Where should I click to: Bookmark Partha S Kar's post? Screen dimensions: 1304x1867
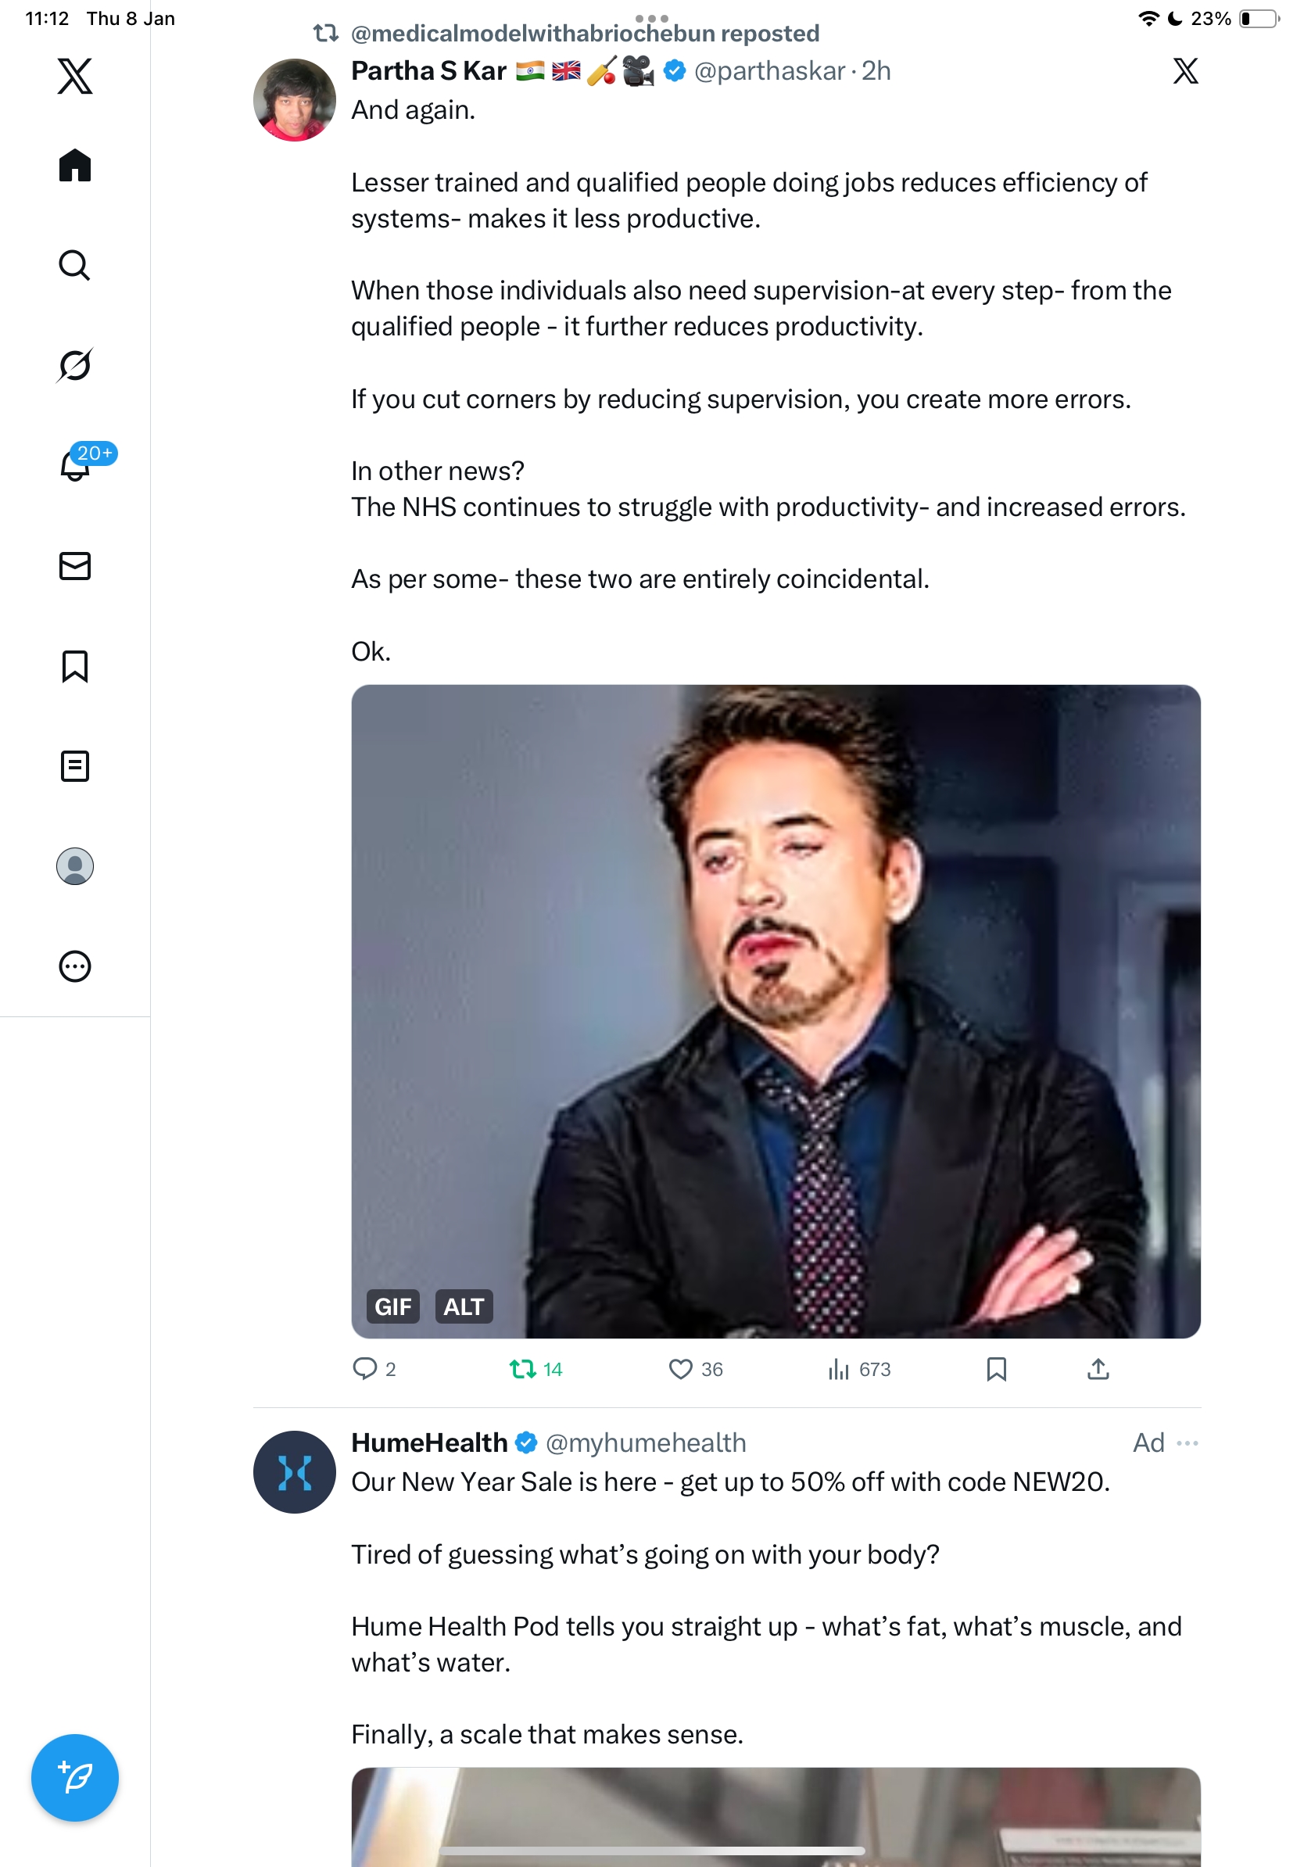[996, 1369]
